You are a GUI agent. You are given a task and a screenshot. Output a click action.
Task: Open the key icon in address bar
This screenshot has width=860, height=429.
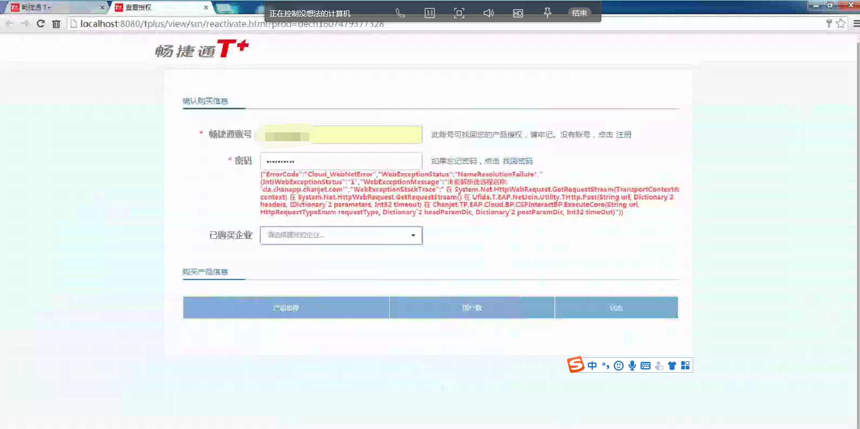[829, 23]
